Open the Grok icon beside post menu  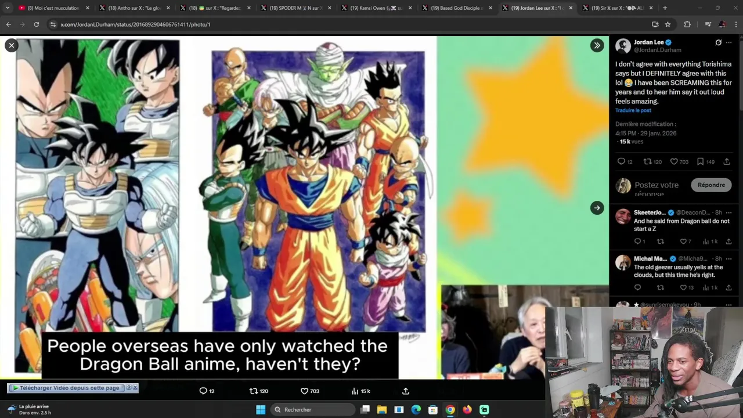718,42
